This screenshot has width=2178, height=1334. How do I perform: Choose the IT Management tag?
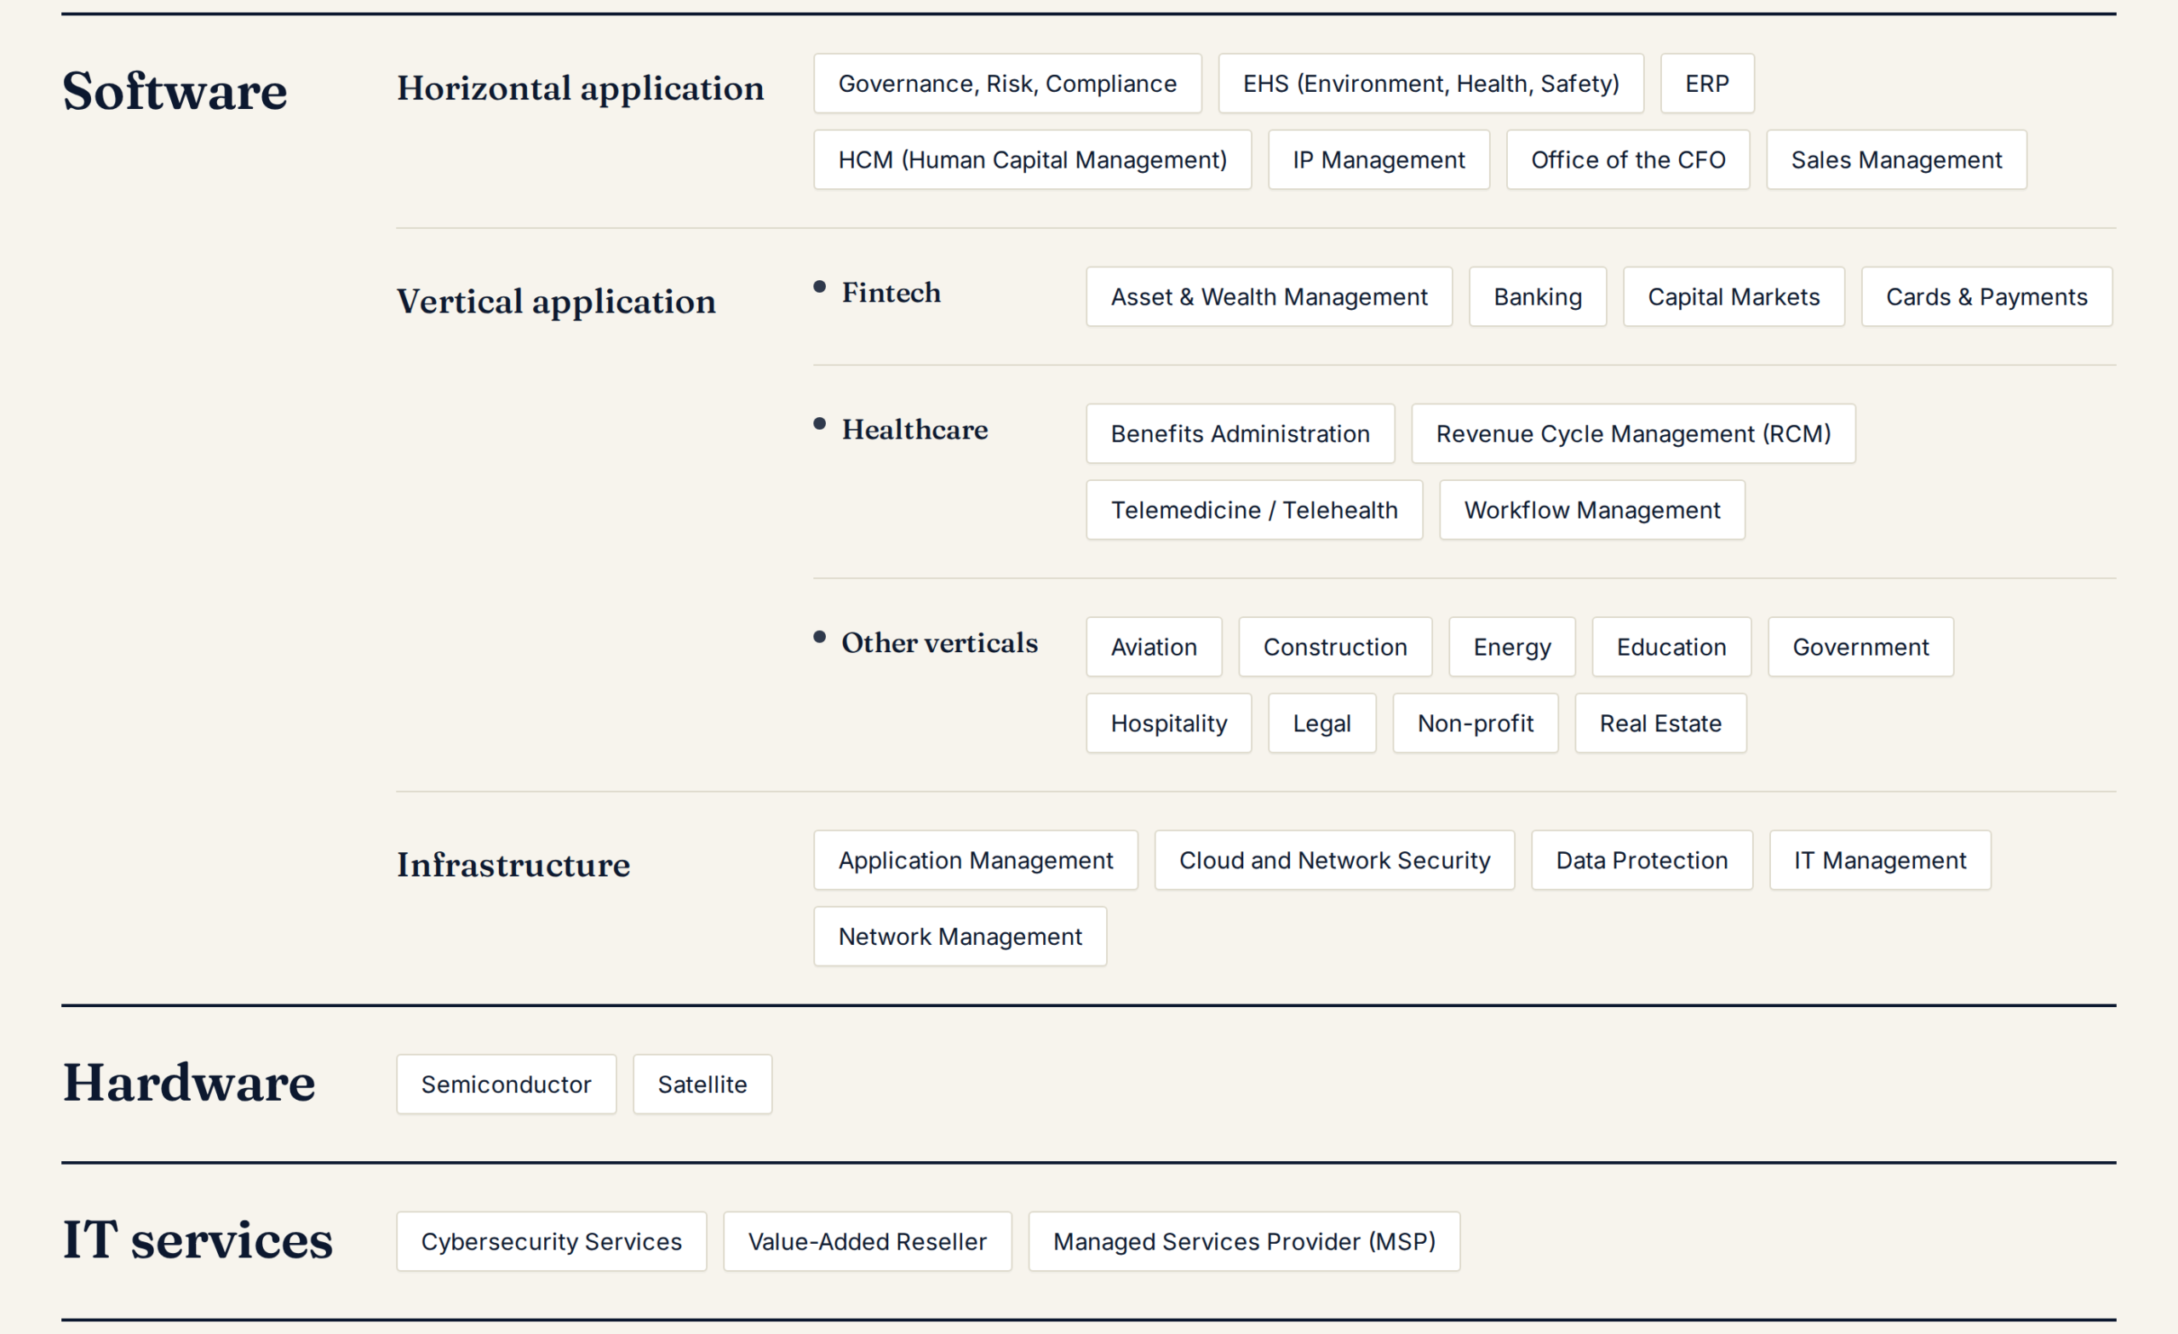pyautogui.click(x=1880, y=860)
